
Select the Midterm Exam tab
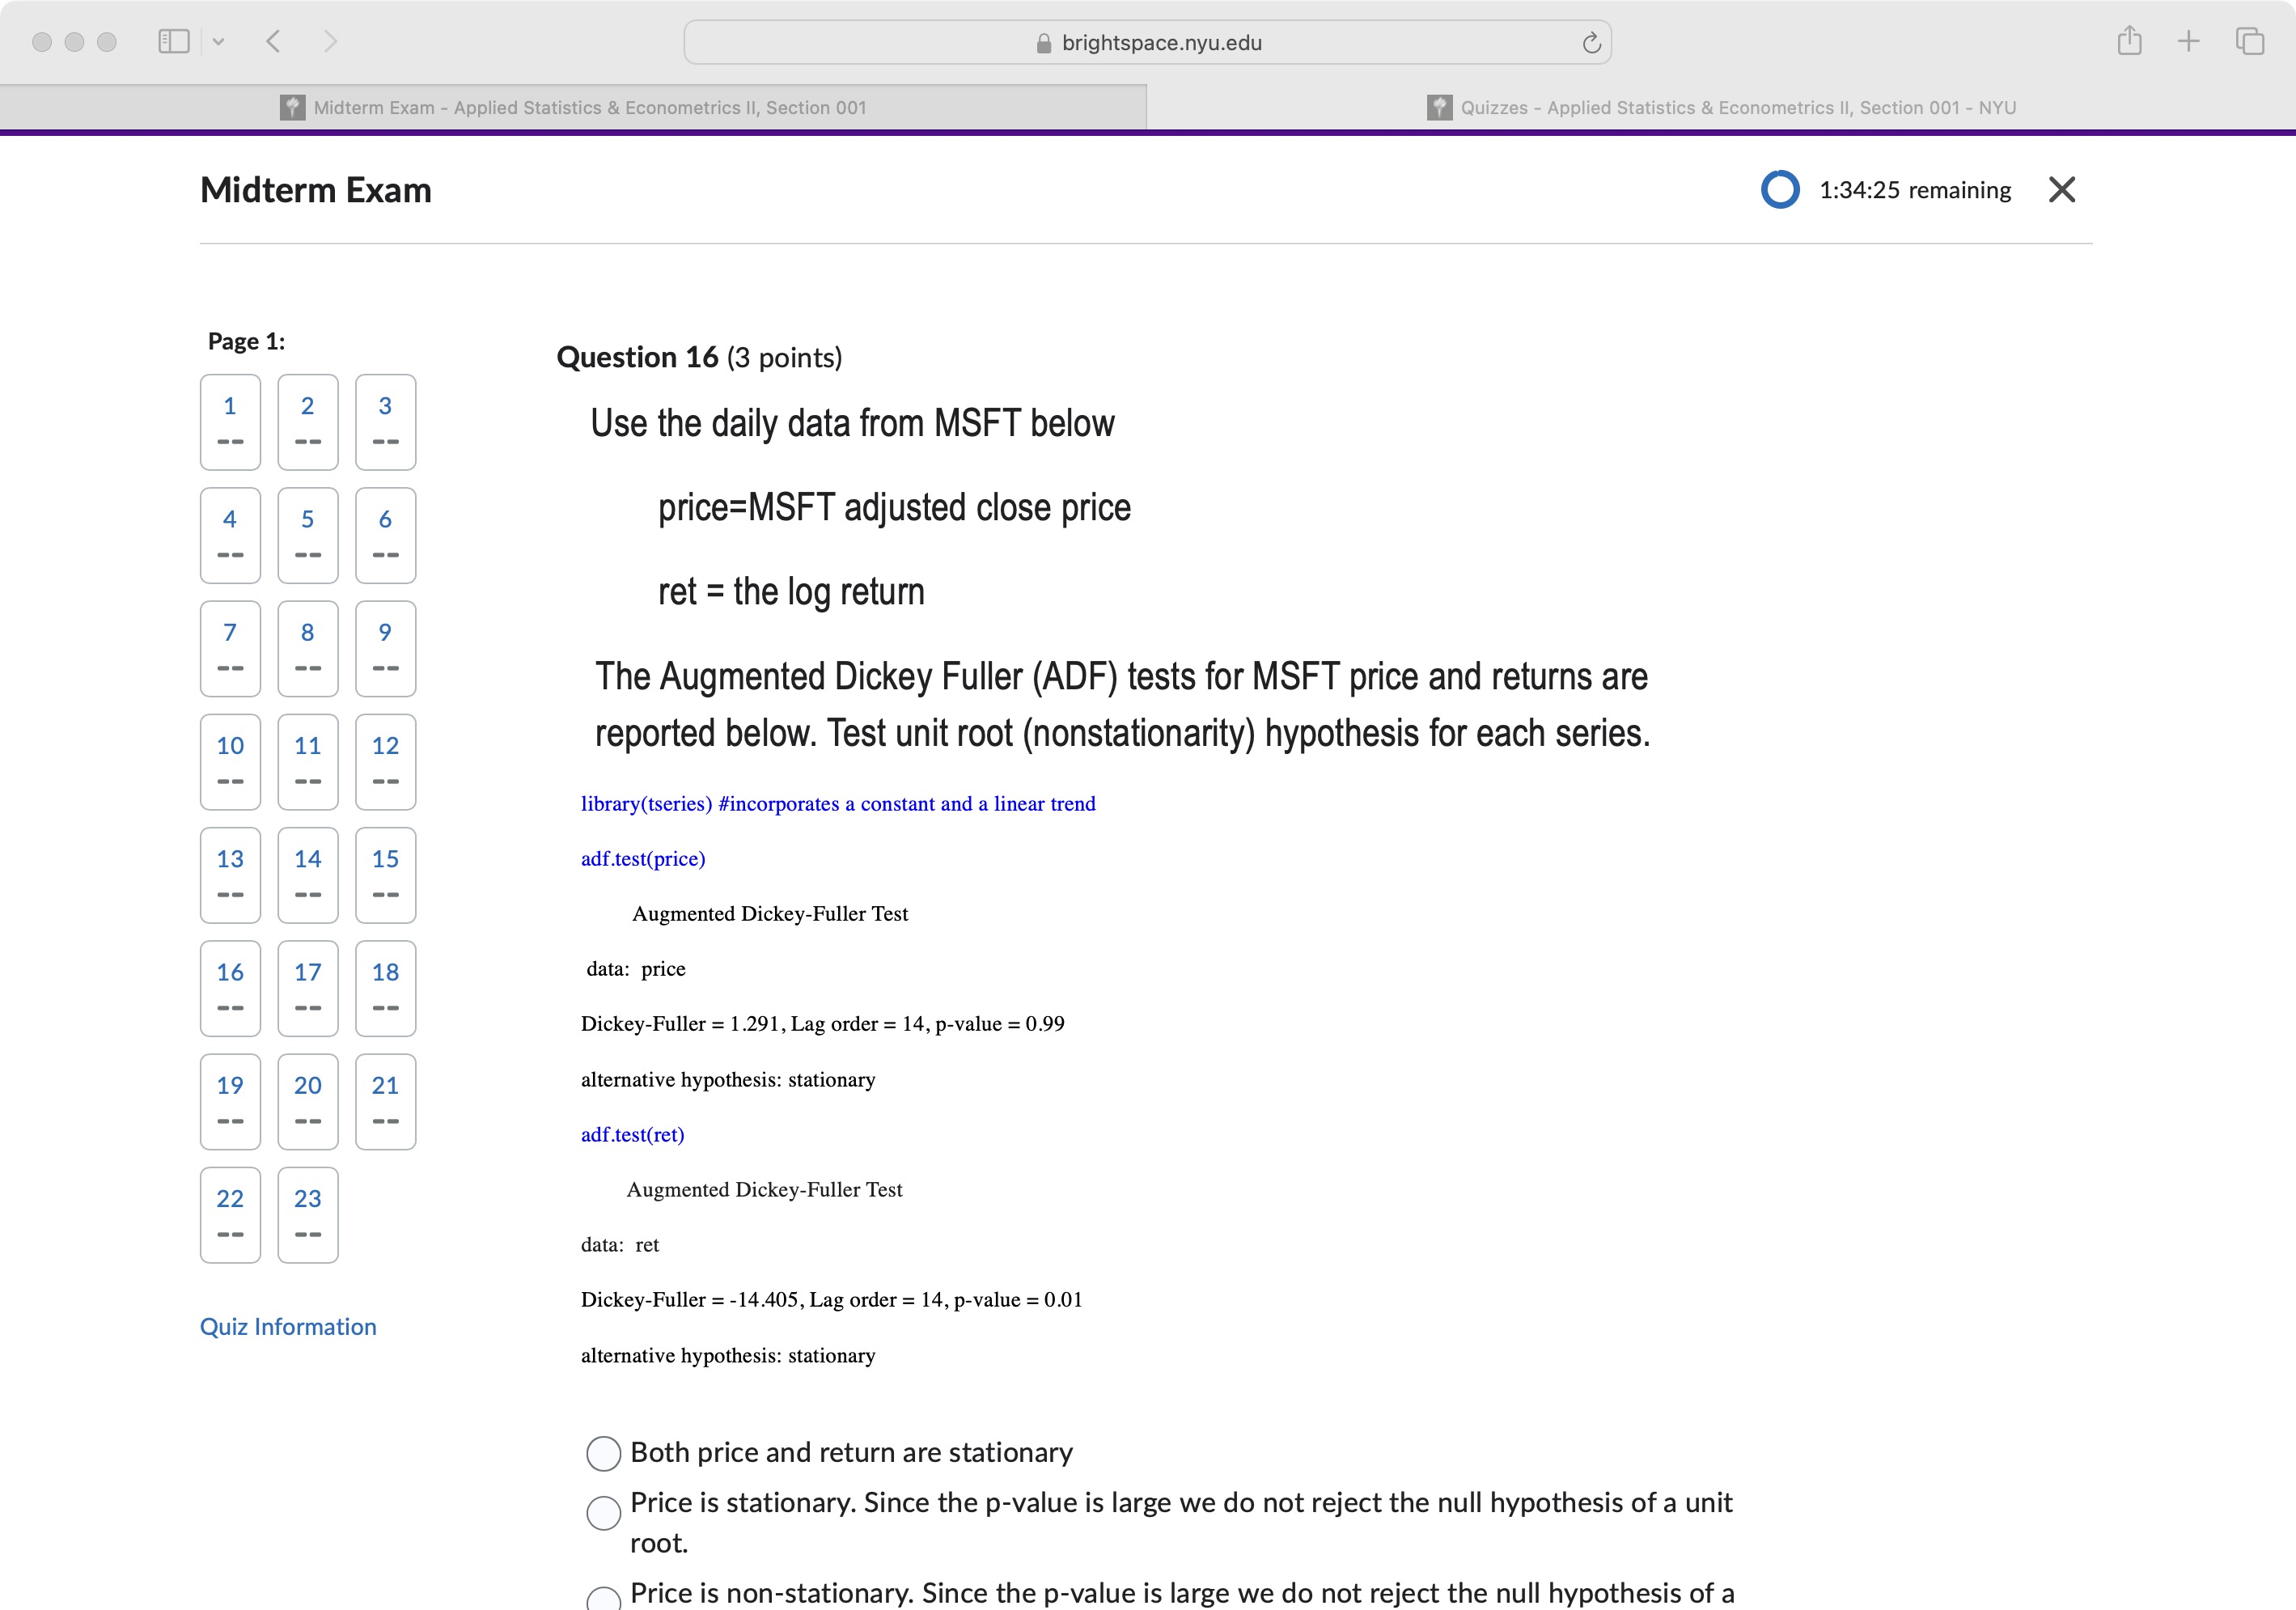pyautogui.click(x=588, y=107)
